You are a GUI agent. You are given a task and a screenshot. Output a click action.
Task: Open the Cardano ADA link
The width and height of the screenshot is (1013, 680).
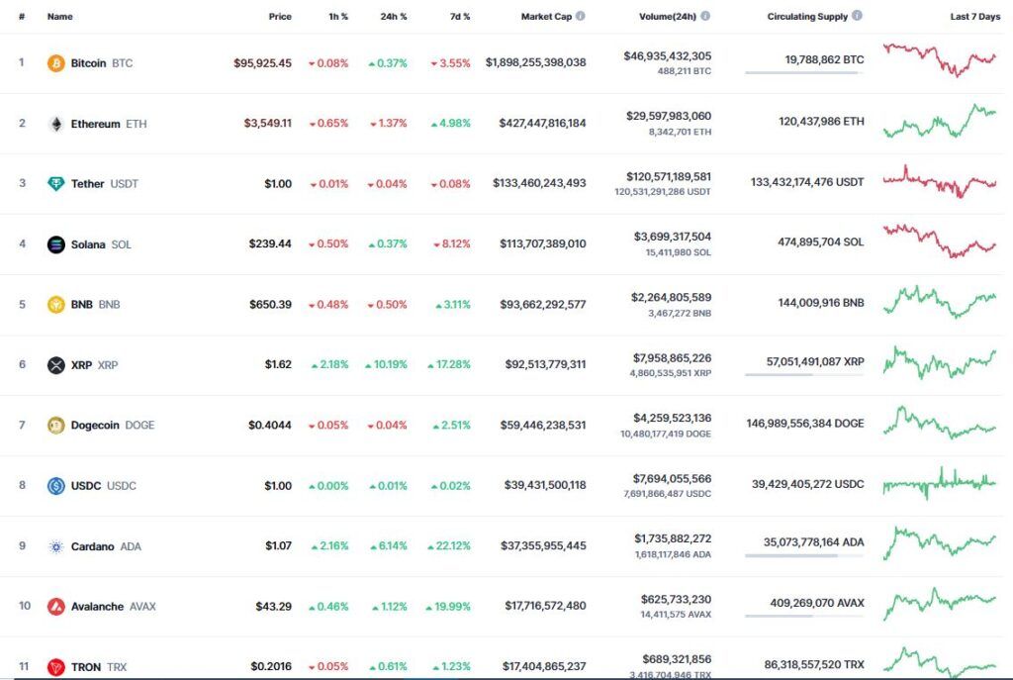[106, 546]
